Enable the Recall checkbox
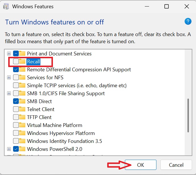 (x=16, y=61)
